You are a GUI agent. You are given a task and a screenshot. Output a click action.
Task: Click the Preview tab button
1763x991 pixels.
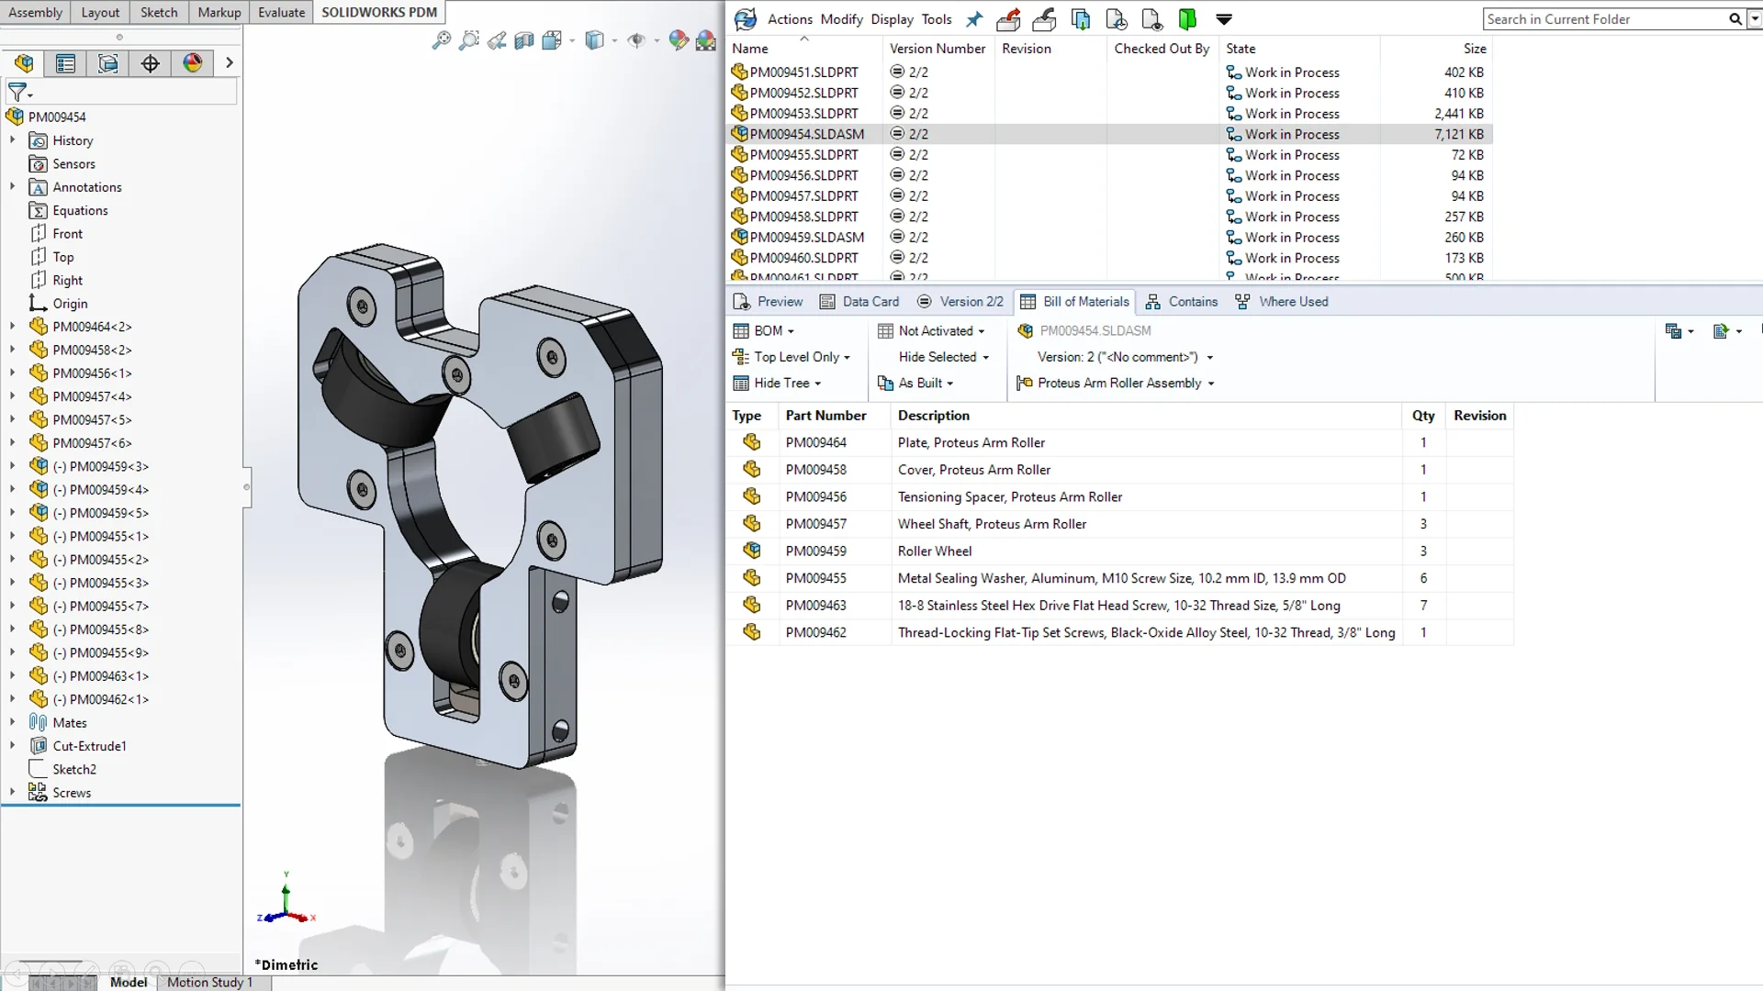point(769,301)
